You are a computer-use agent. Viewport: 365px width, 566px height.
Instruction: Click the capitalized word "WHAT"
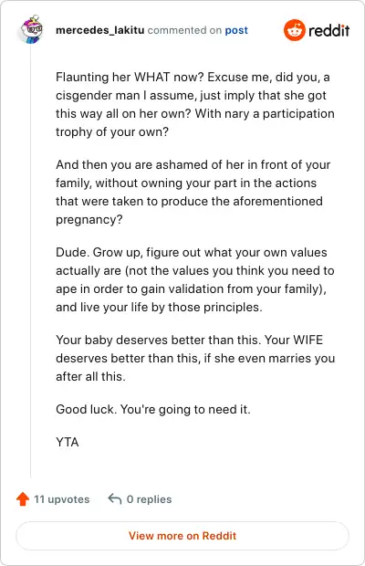click(151, 78)
